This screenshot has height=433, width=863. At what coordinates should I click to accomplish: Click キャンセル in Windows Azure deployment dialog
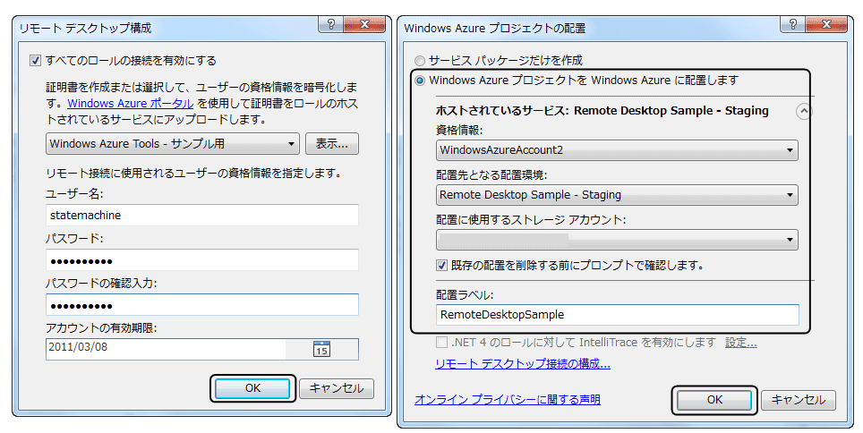798,400
